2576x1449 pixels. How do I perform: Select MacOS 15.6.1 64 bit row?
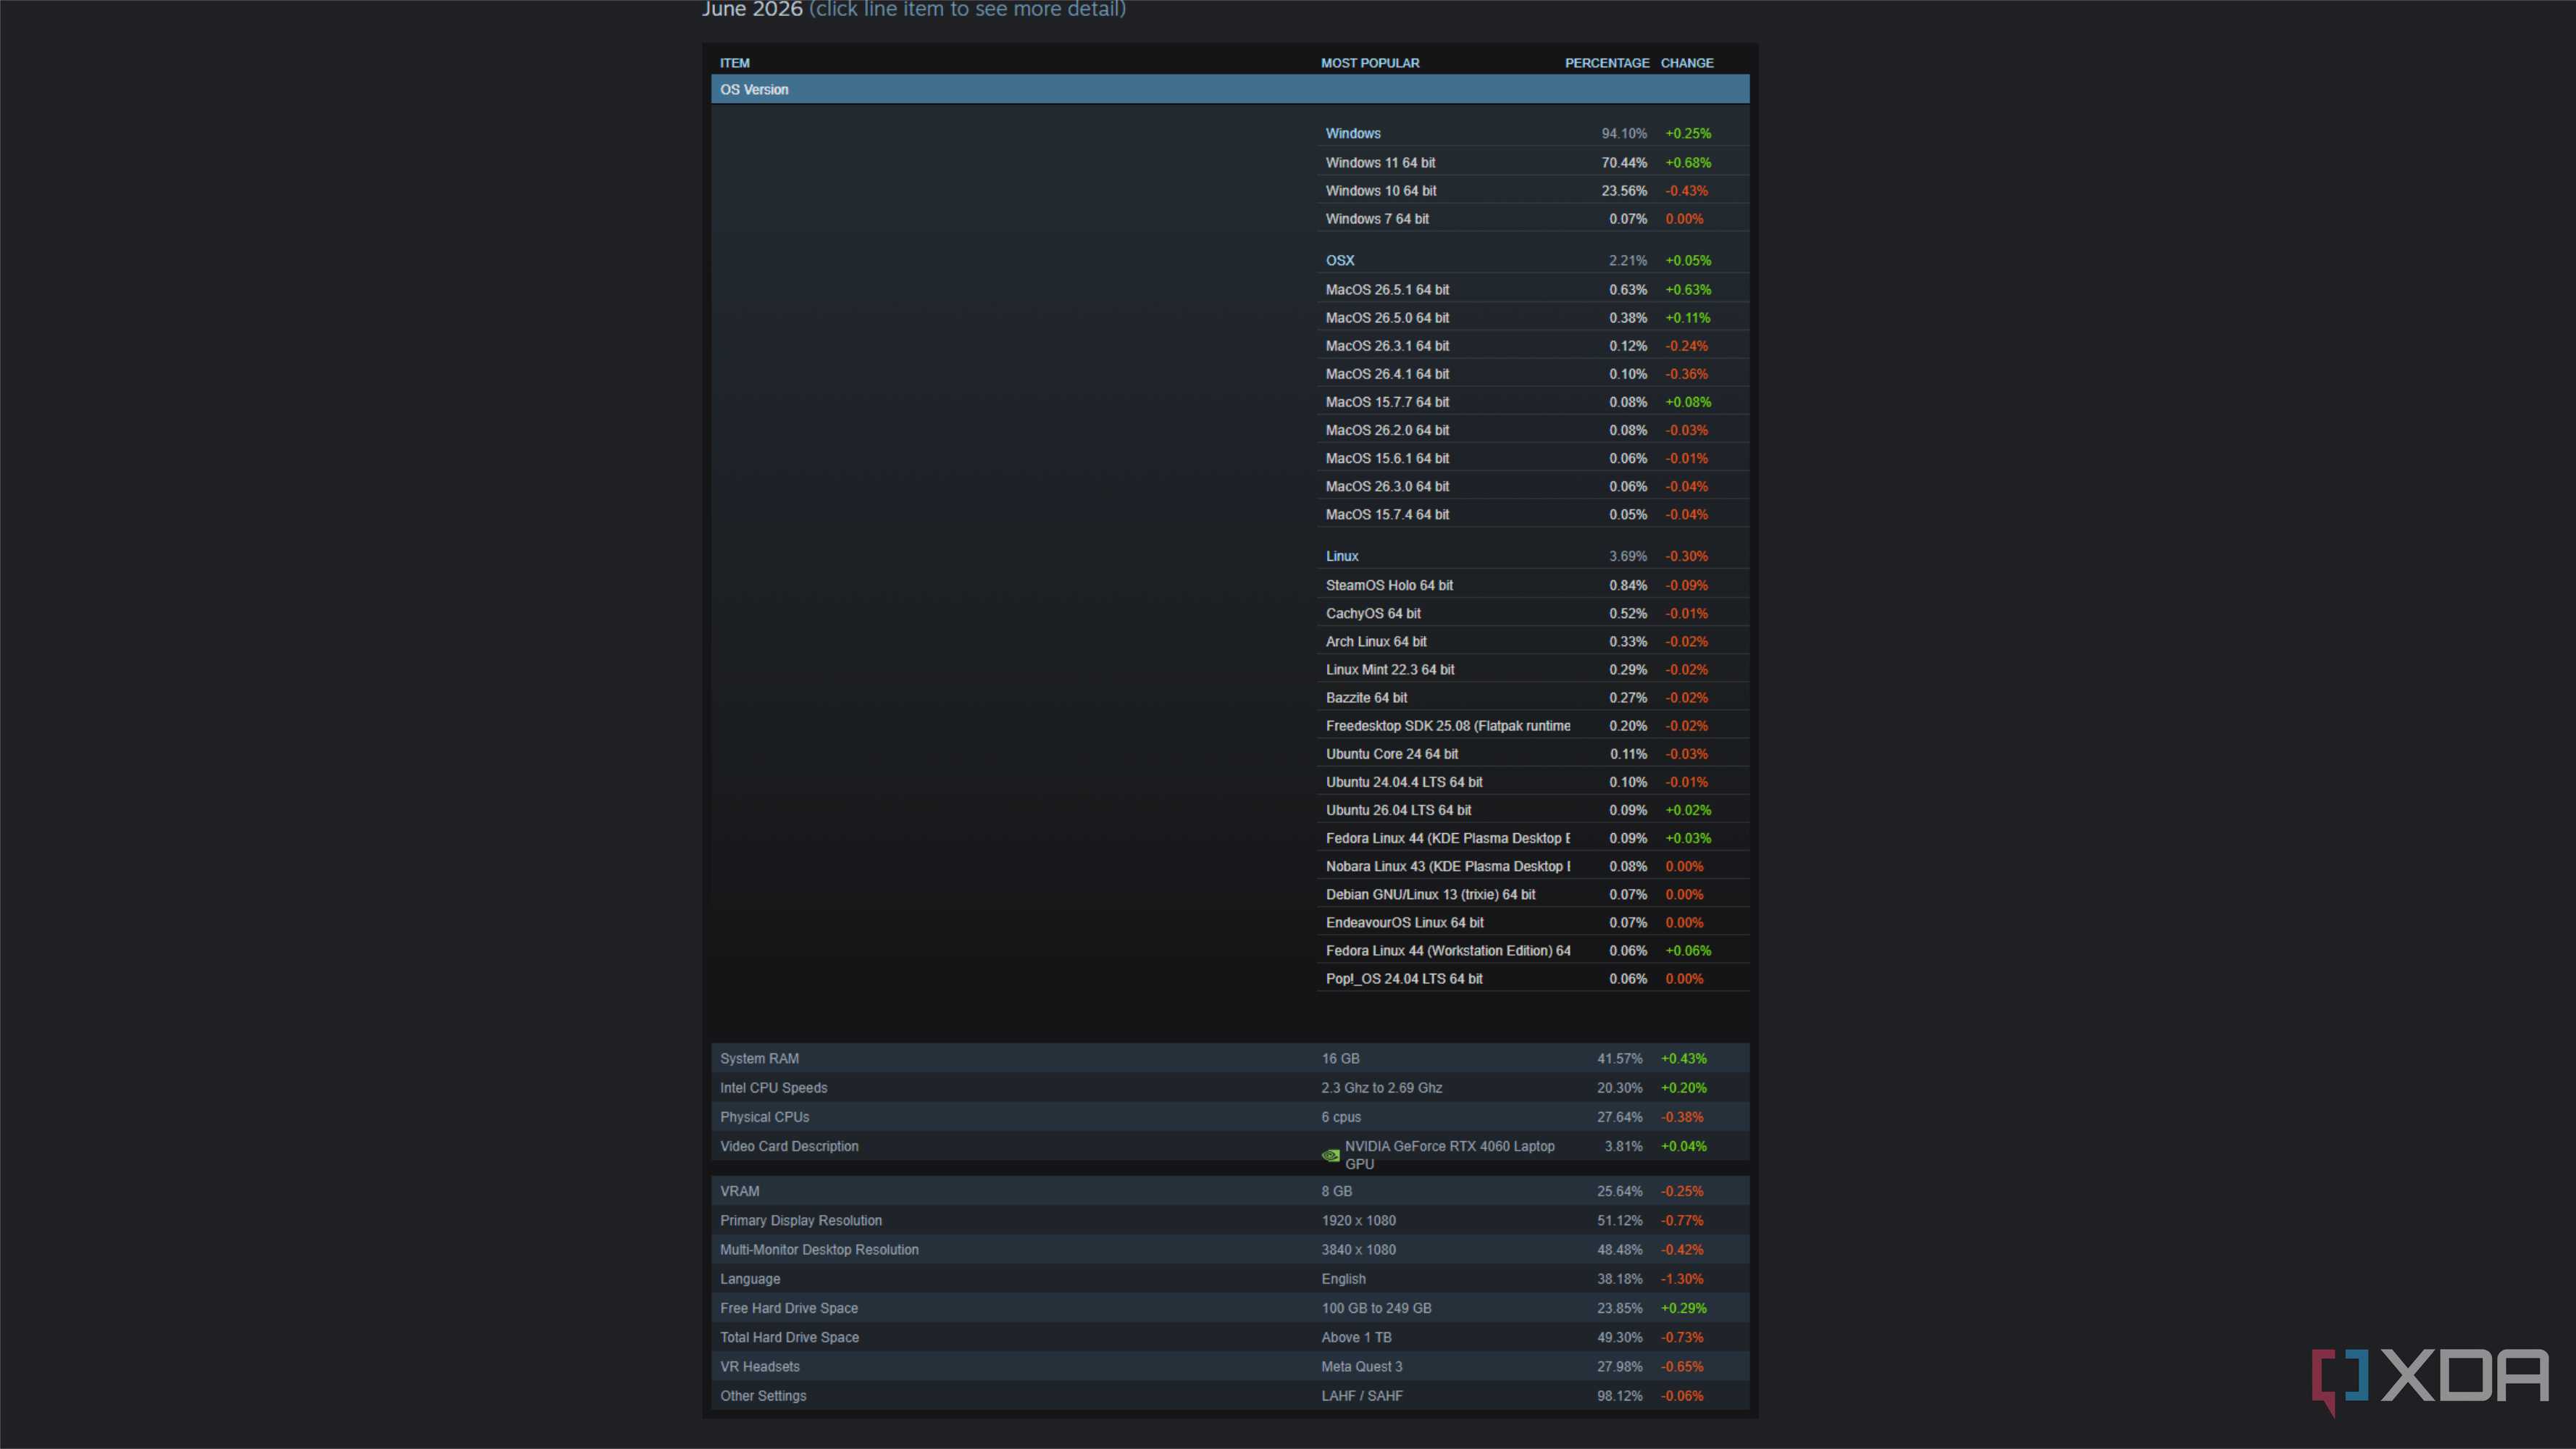point(1533,457)
